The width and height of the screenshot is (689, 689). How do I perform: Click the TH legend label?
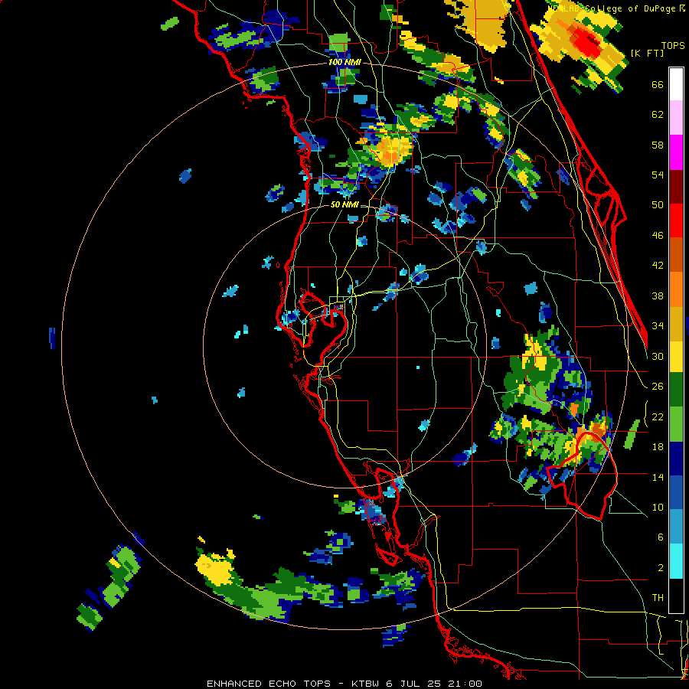tap(658, 598)
